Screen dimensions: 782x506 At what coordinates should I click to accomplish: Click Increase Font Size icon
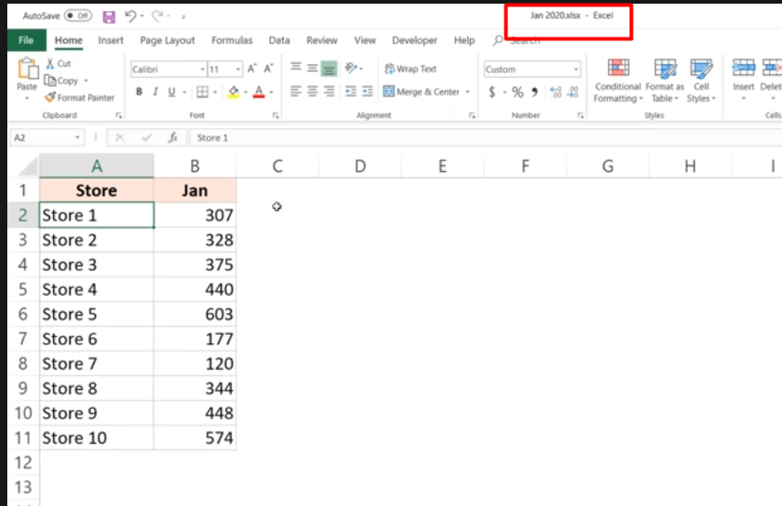point(253,69)
